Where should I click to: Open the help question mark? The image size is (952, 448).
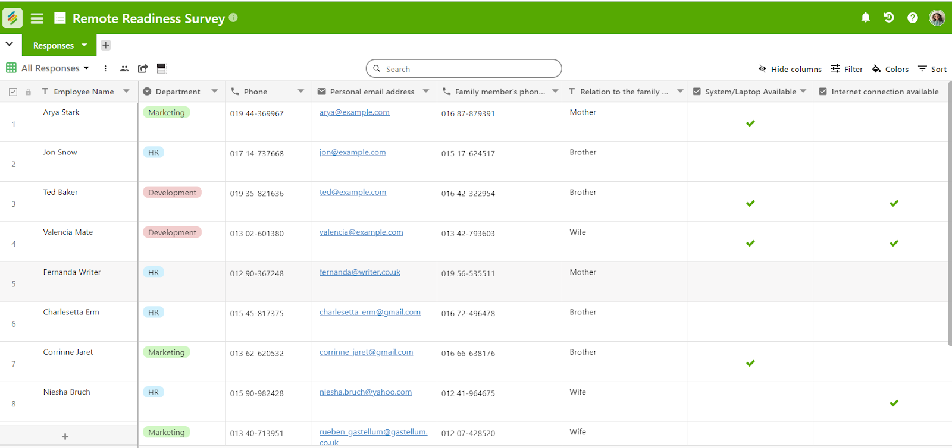(x=913, y=18)
